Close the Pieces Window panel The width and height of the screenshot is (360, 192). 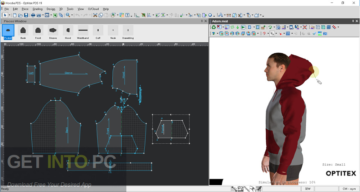pos(206,21)
